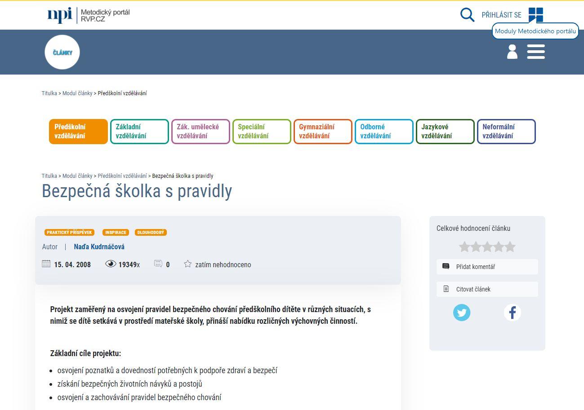584x410 pixels.
Task: Share article on Facebook
Action: (512, 312)
